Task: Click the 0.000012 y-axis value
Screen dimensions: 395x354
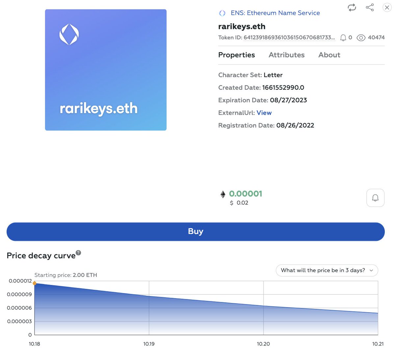Action: point(20,281)
